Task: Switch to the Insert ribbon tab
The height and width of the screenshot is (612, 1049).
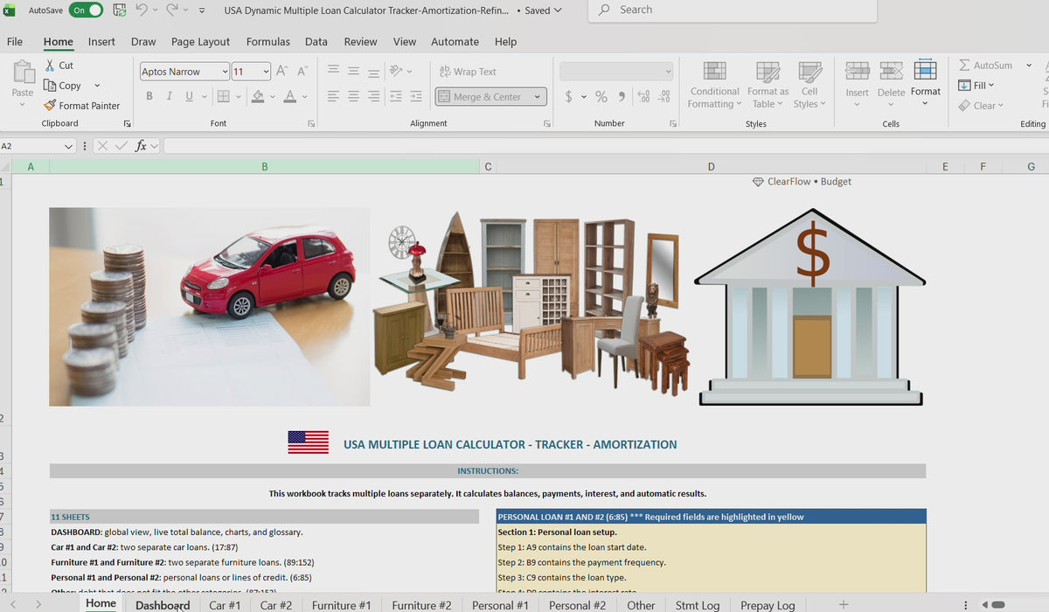Action: 101,41
